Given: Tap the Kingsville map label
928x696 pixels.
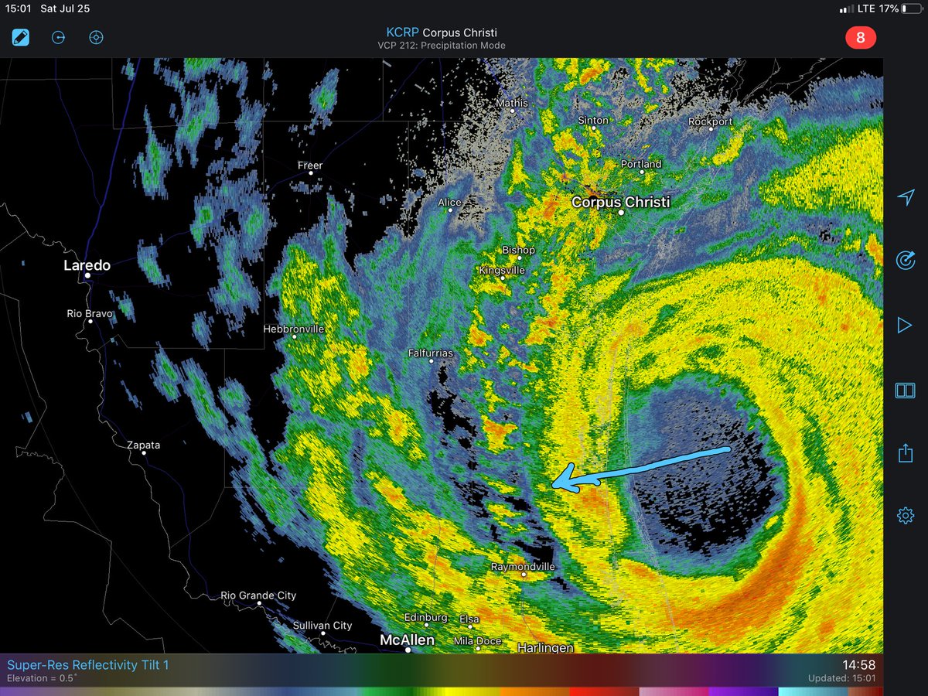Looking at the screenshot, I should pyautogui.click(x=502, y=271).
